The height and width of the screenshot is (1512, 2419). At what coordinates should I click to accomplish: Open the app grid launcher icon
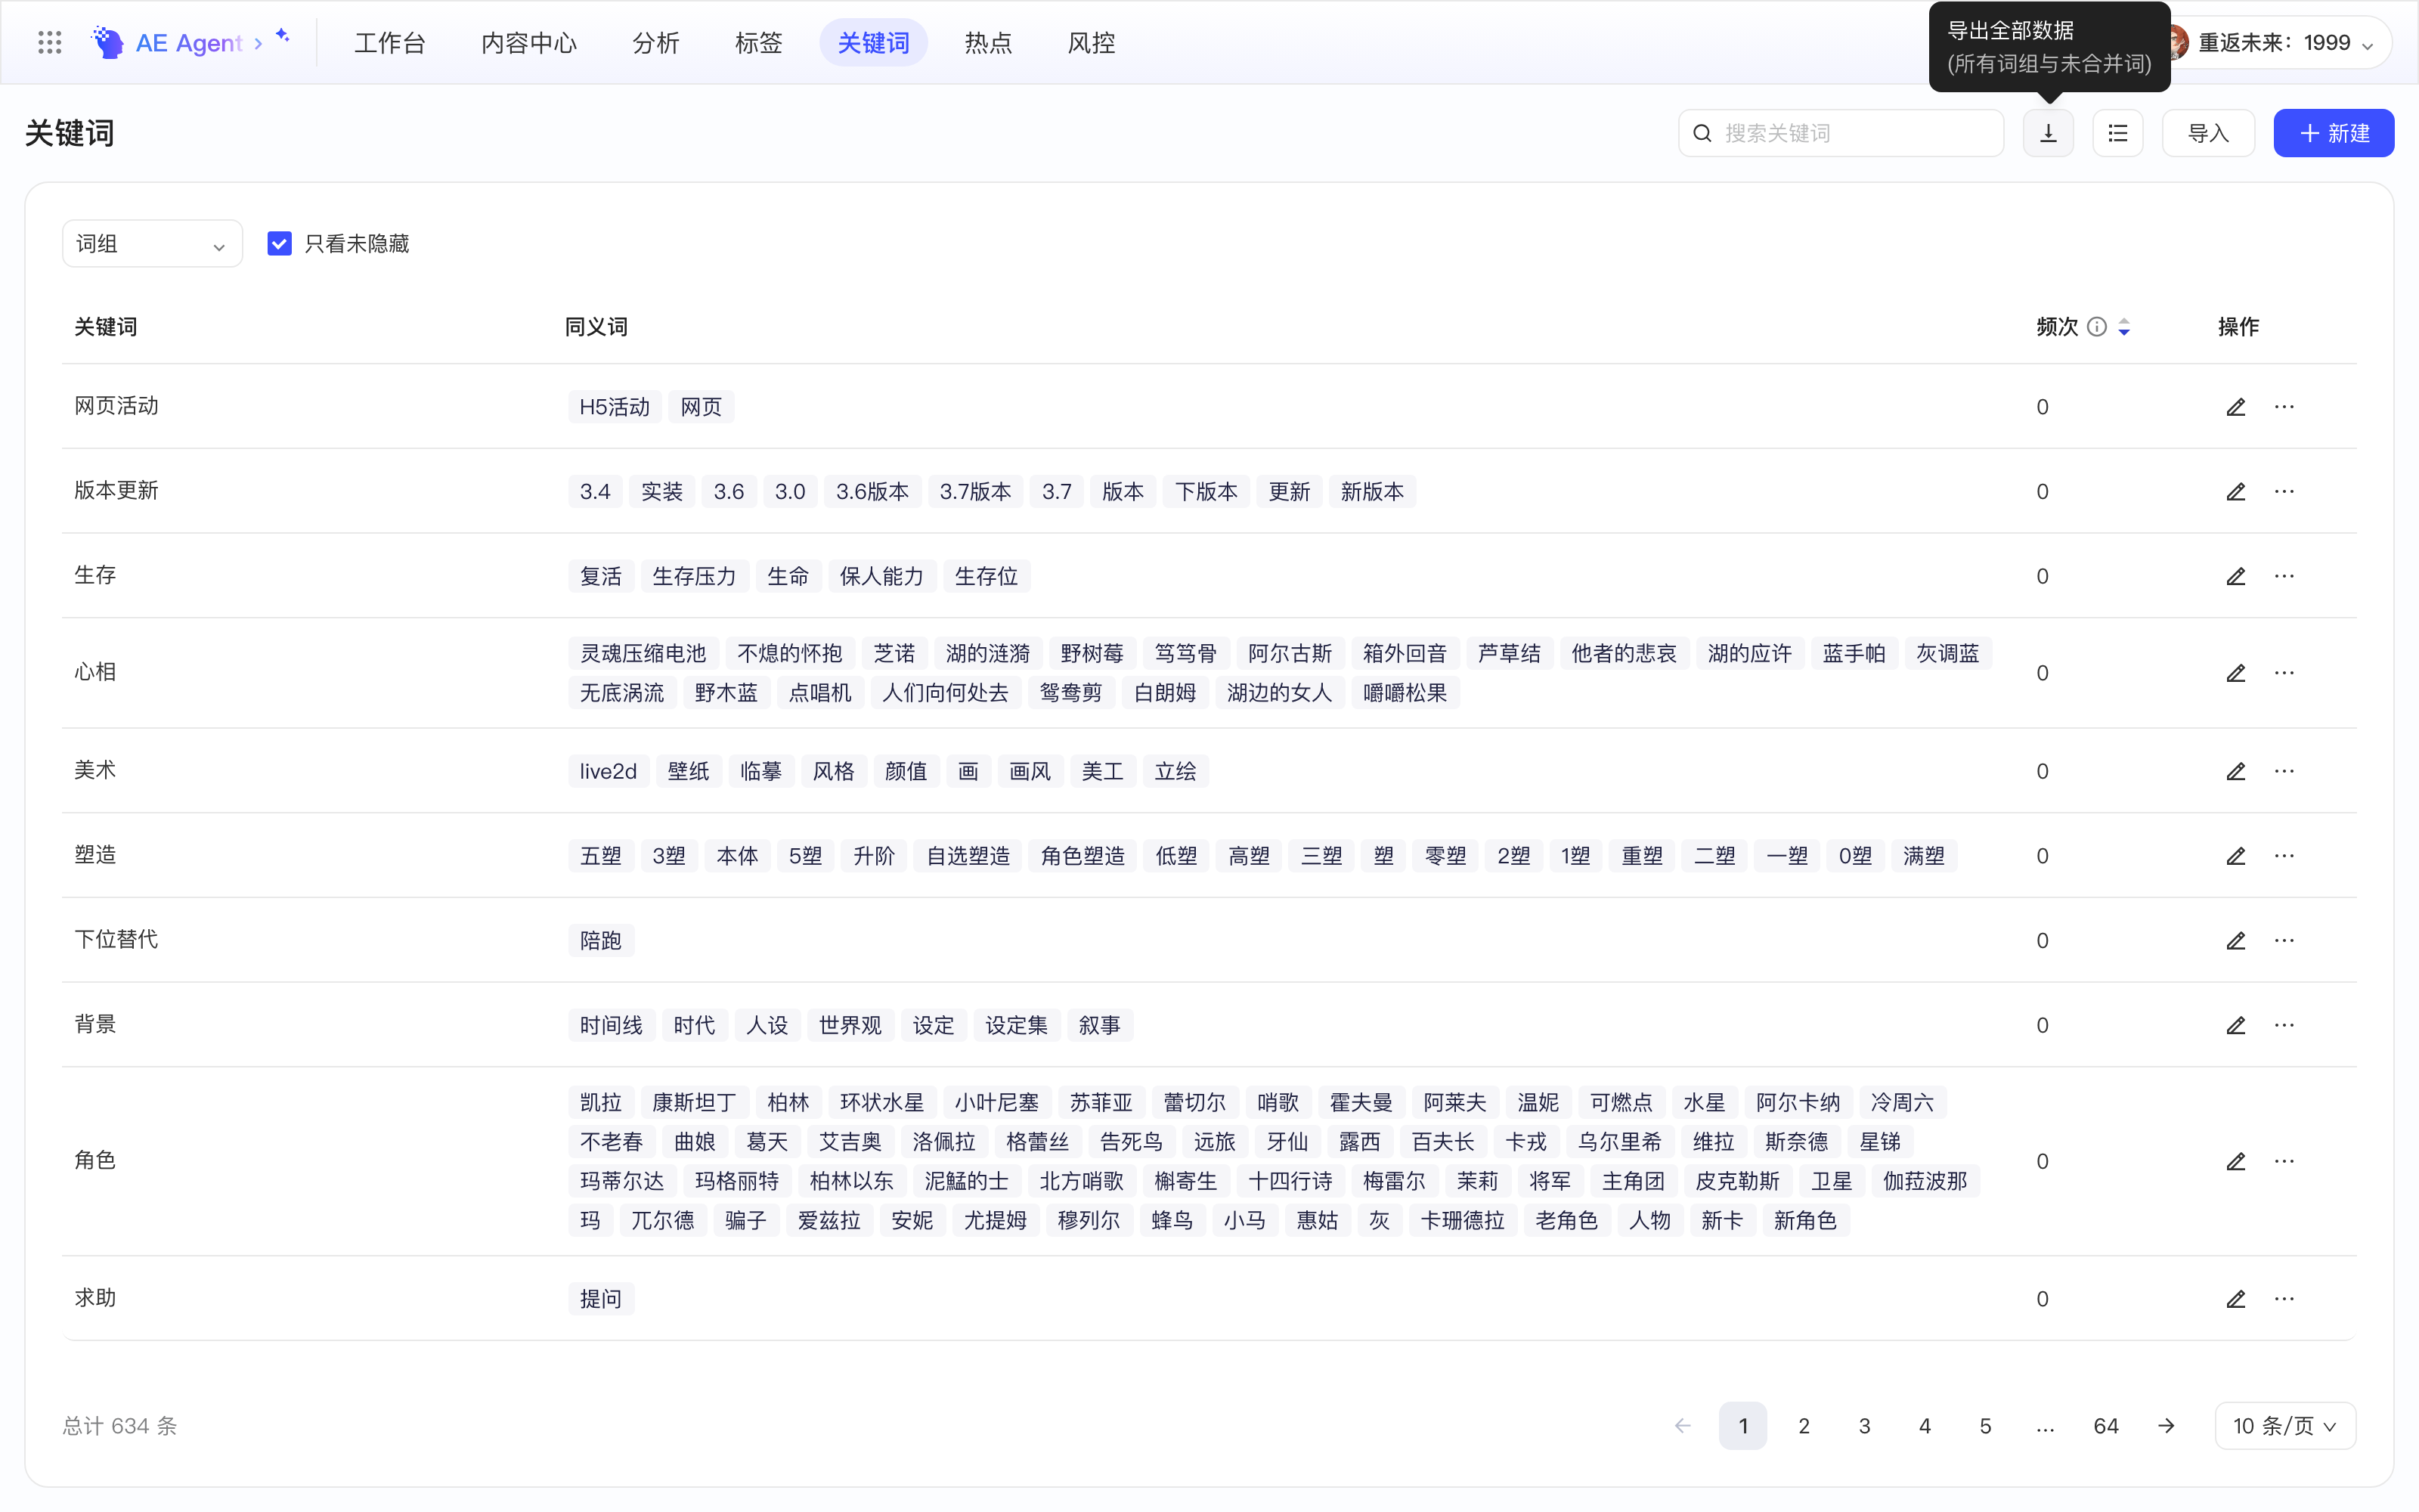click(49, 43)
